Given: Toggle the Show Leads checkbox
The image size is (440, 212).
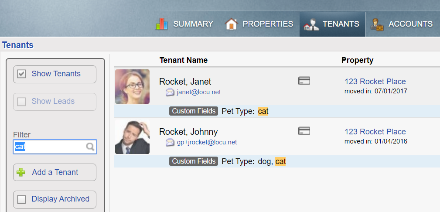Looking at the screenshot, I should tap(21, 102).
